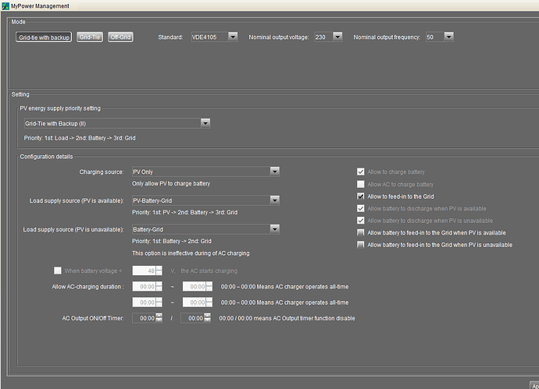Enable battery feed-in to Grid when PV unavailable
The width and height of the screenshot is (539, 389).
(360, 245)
